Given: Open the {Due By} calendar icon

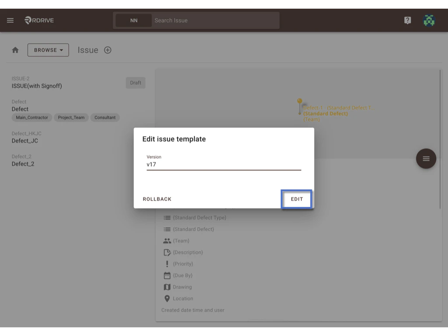Looking at the screenshot, I should [x=168, y=275].
